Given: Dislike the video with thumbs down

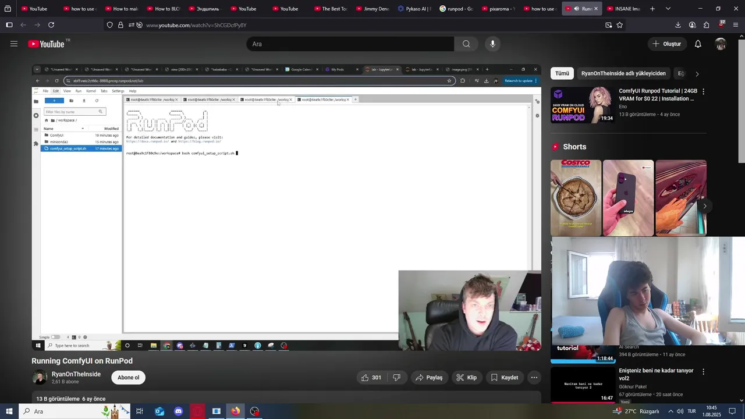Looking at the screenshot, I should pos(396,378).
